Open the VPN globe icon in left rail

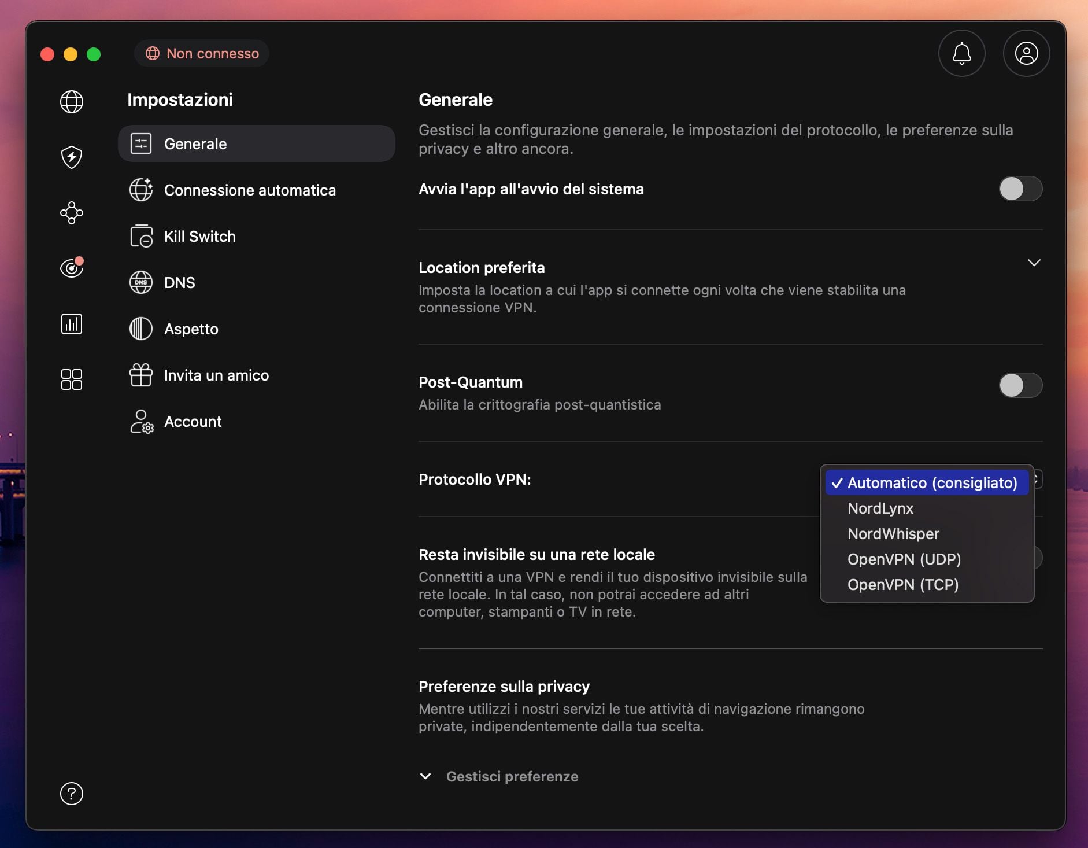point(72,102)
